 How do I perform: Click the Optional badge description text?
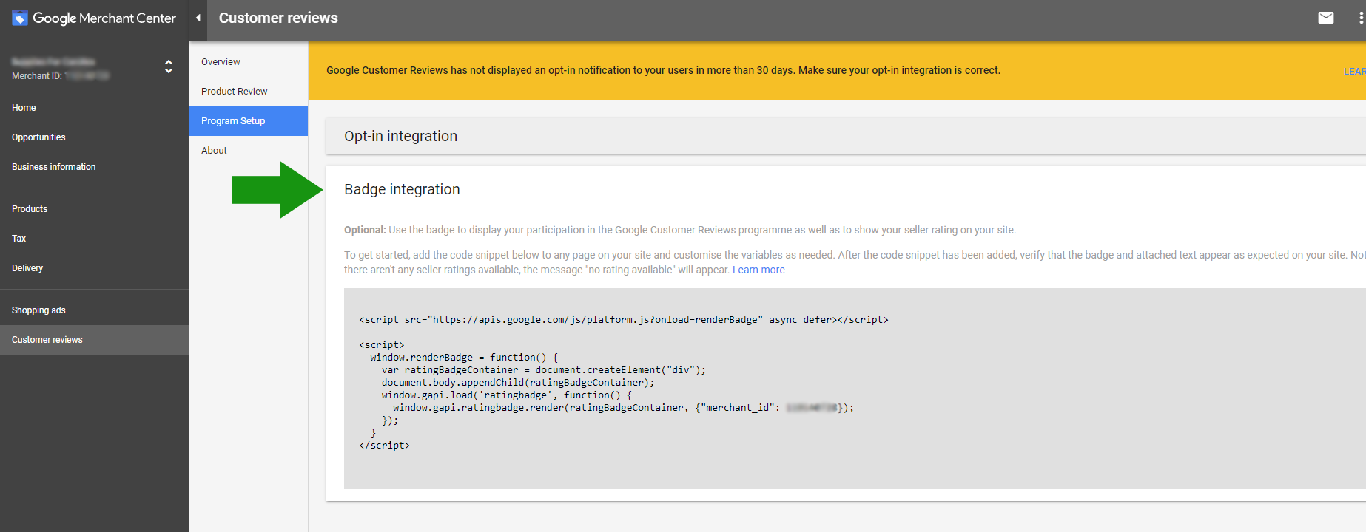tap(680, 230)
